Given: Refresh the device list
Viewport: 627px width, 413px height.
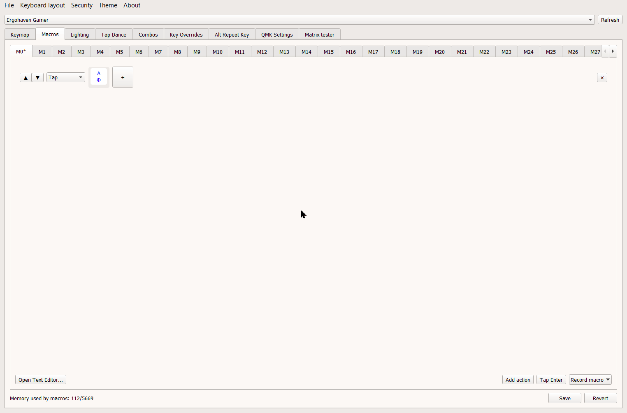Looking at the screenshot, I should pyautogui.click(x=610, y=20).
